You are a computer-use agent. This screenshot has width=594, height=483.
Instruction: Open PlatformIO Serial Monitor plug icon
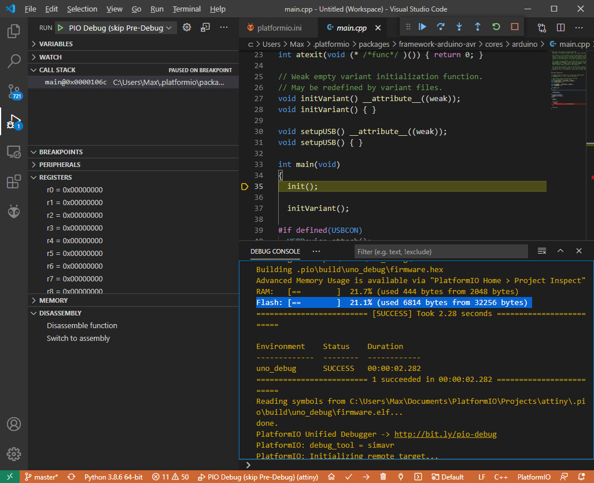click(401, 477)
